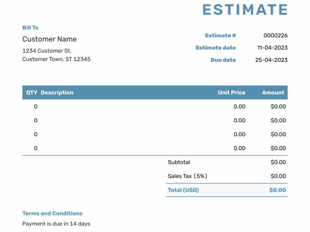Click the estimate number 0000226
The height and width of the screenshot is (232, 310).
[x=275, y=36]
